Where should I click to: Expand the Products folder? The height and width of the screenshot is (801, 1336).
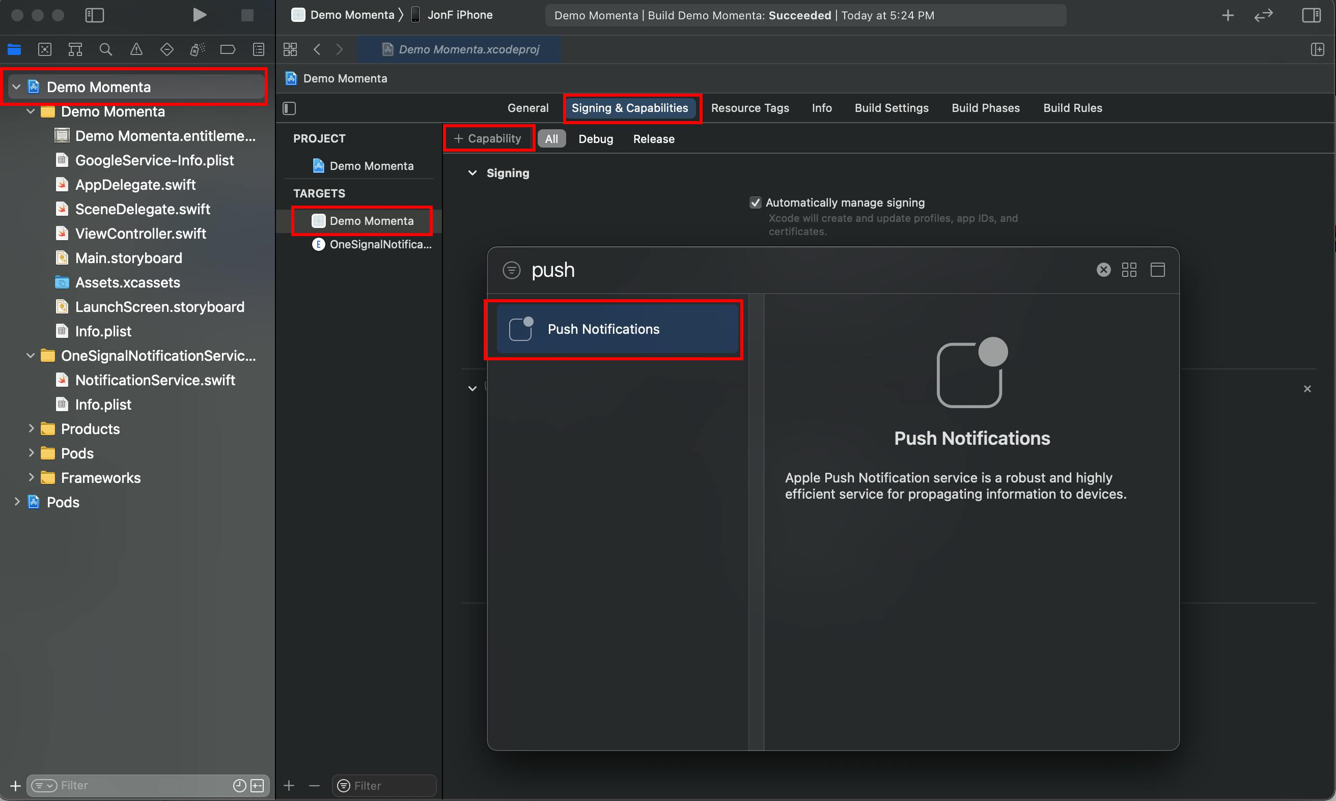32,428
